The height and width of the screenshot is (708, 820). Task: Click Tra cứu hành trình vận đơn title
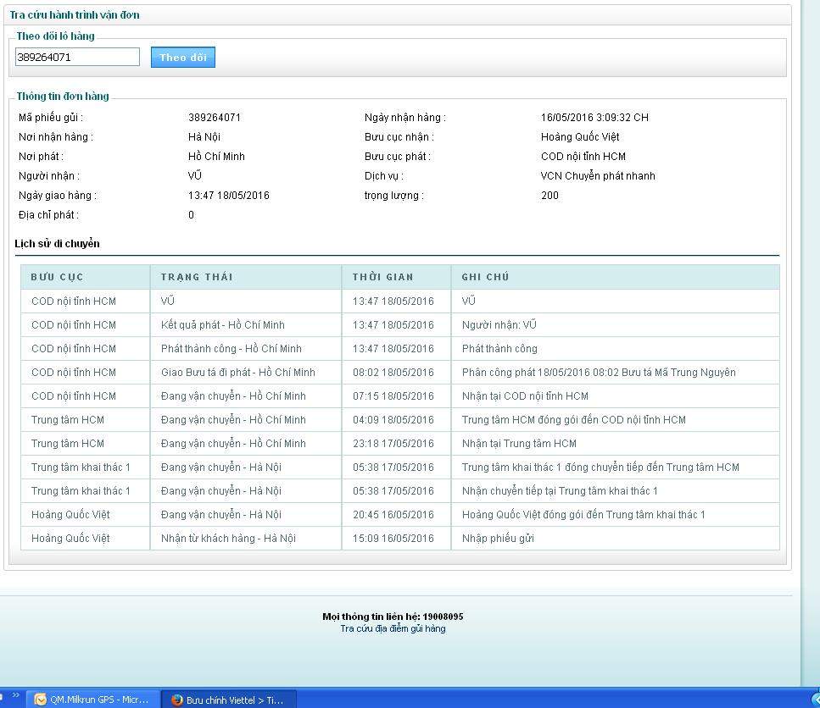click(x=75, y=14)
